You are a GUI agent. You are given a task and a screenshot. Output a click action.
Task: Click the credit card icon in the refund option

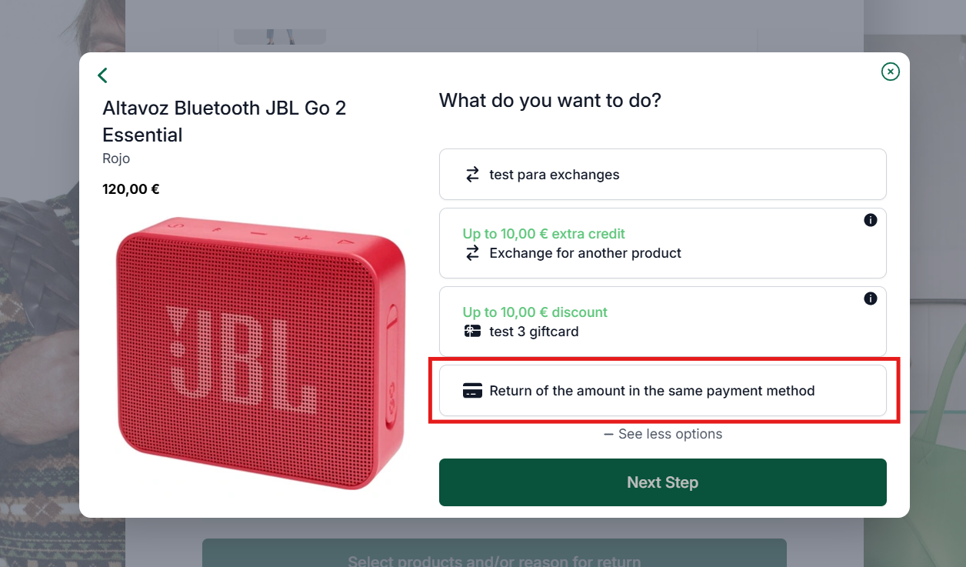472,391
